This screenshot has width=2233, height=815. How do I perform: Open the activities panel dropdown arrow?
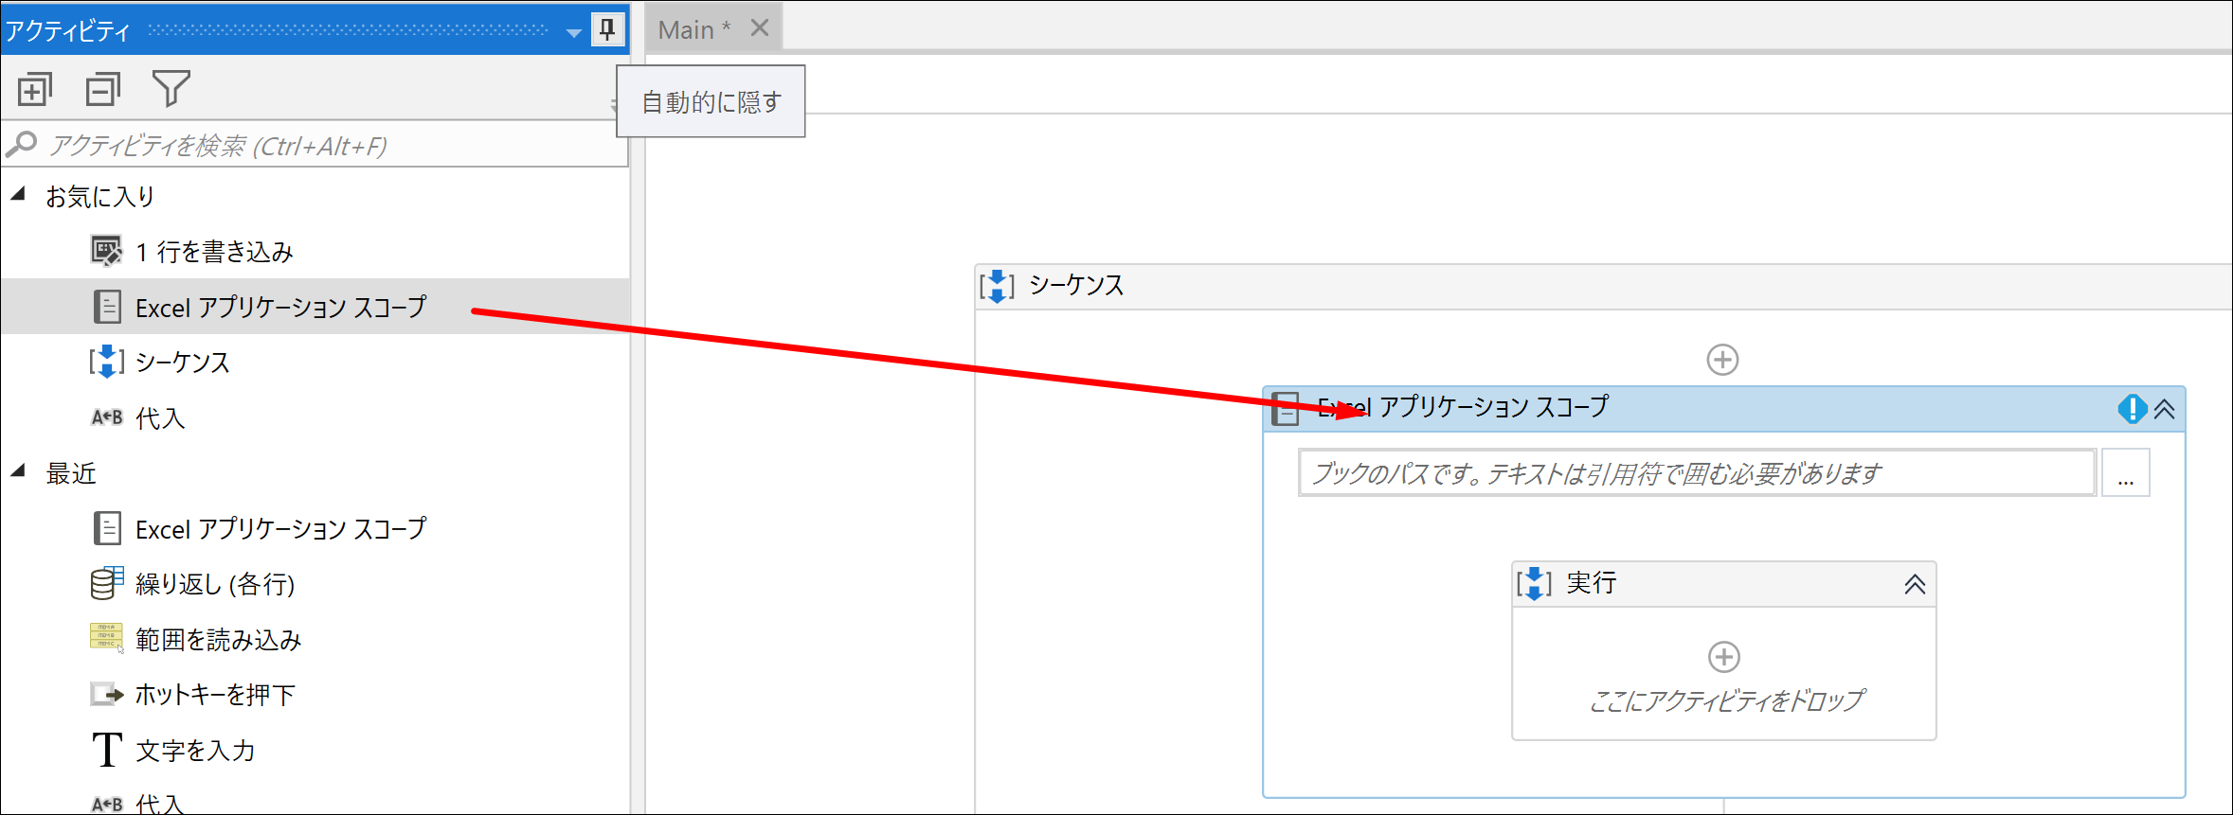573,32
